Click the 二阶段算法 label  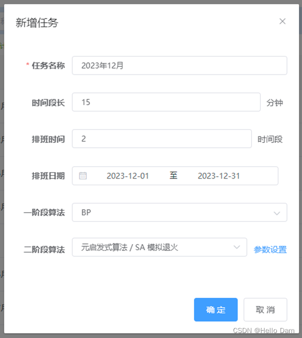pos(44,250)
